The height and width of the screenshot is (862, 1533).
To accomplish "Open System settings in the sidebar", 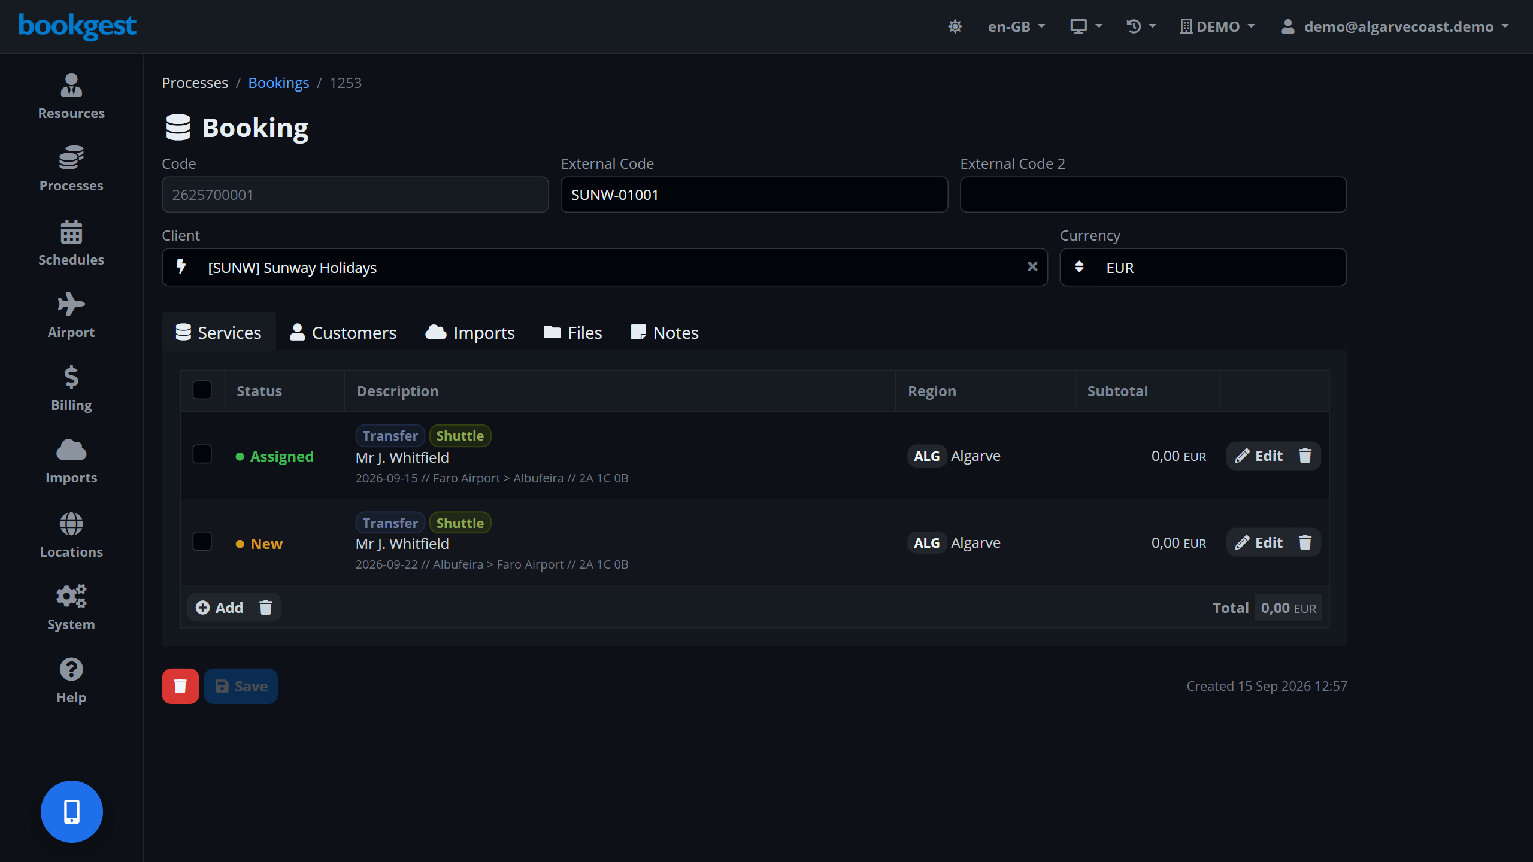I will [x=71, y=608].
